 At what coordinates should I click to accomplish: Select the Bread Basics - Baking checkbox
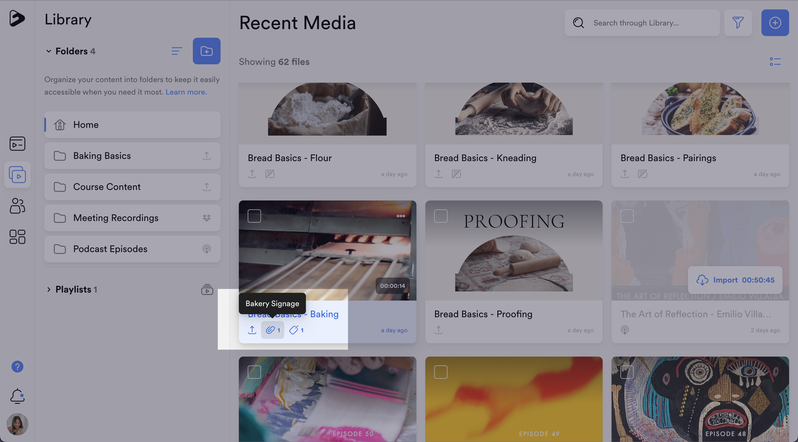coord(254,216)
